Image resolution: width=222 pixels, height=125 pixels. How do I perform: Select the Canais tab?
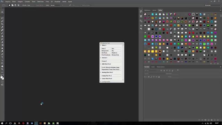coord(153,67)
